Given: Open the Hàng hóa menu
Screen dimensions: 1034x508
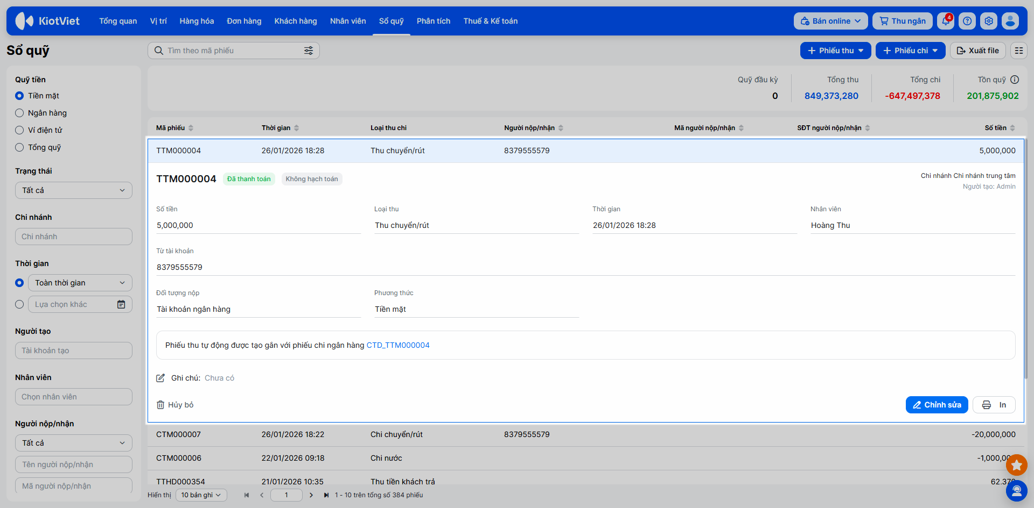Looking at the screenshot, I should pyautogui.click(x=197, y=21).
